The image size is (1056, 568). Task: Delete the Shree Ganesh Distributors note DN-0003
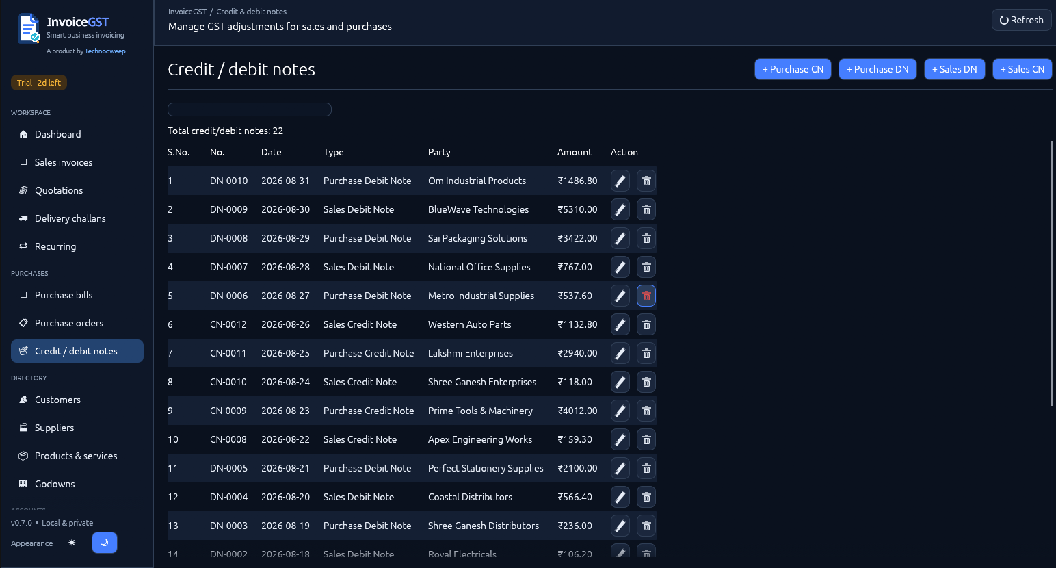pos(646,526)
